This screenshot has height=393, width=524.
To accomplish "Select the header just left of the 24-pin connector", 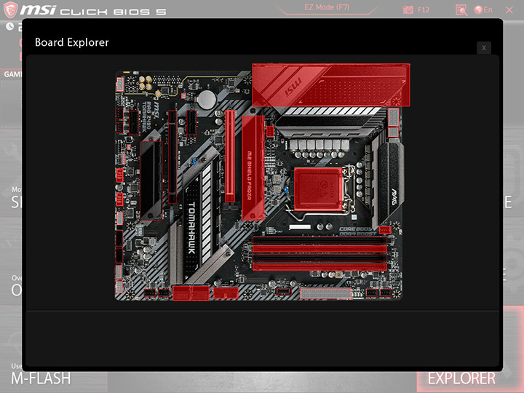I will tap(283, 291).
